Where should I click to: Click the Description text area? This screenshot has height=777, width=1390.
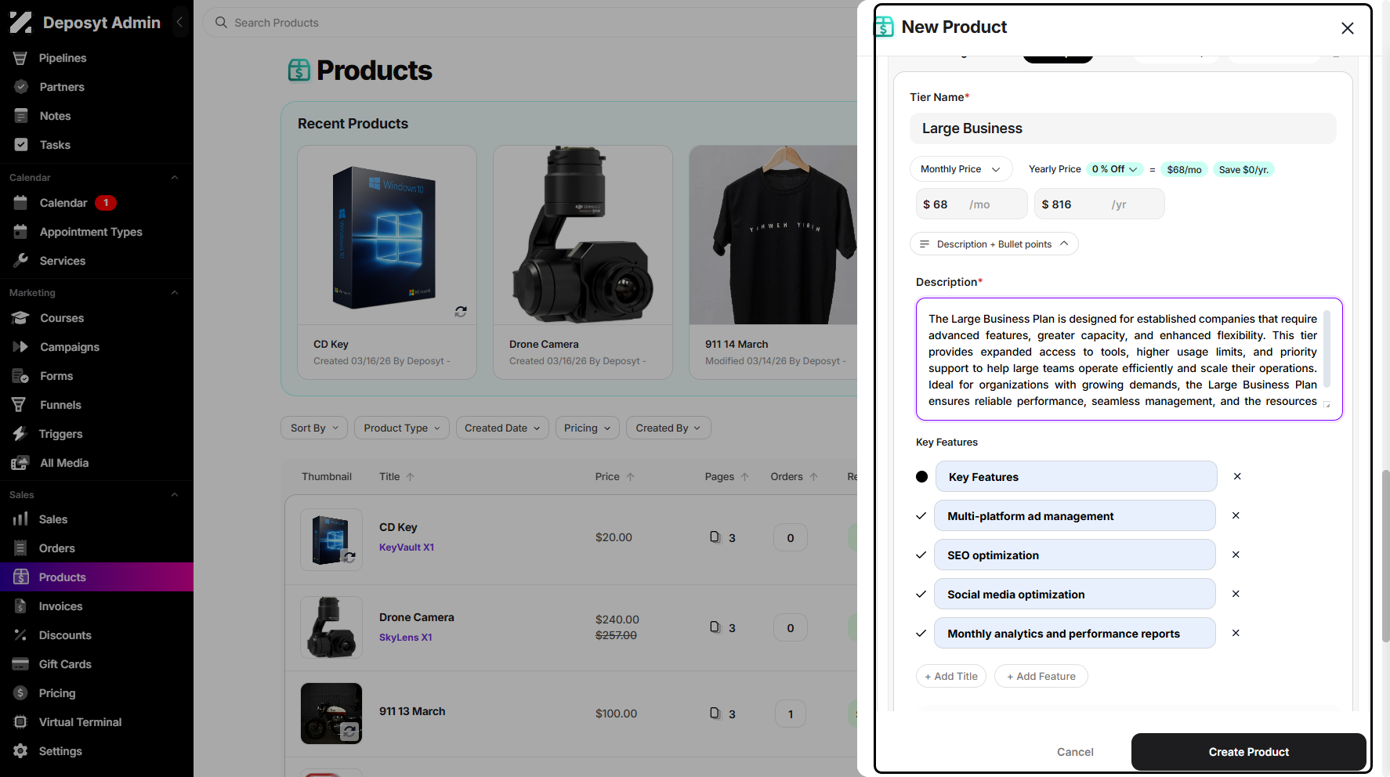pos(1129,360)
